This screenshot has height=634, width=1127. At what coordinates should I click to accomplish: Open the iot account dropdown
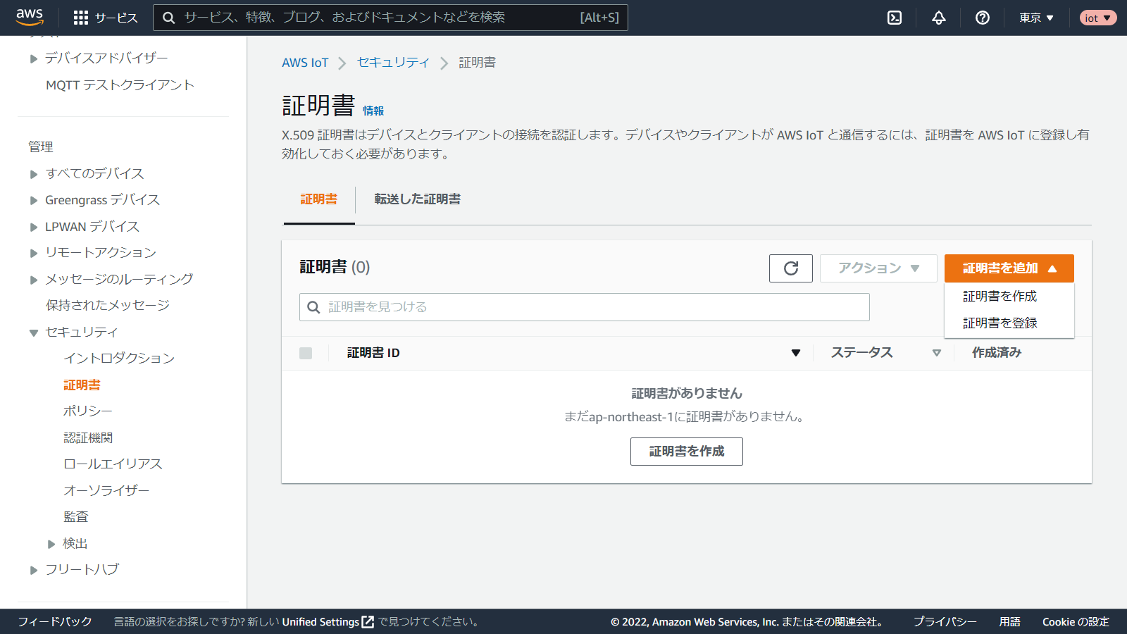1097,18
